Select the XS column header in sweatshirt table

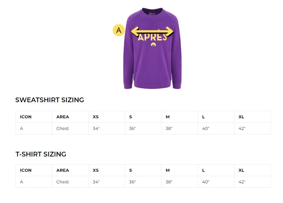pyautogui.click(x=96, y=117)
